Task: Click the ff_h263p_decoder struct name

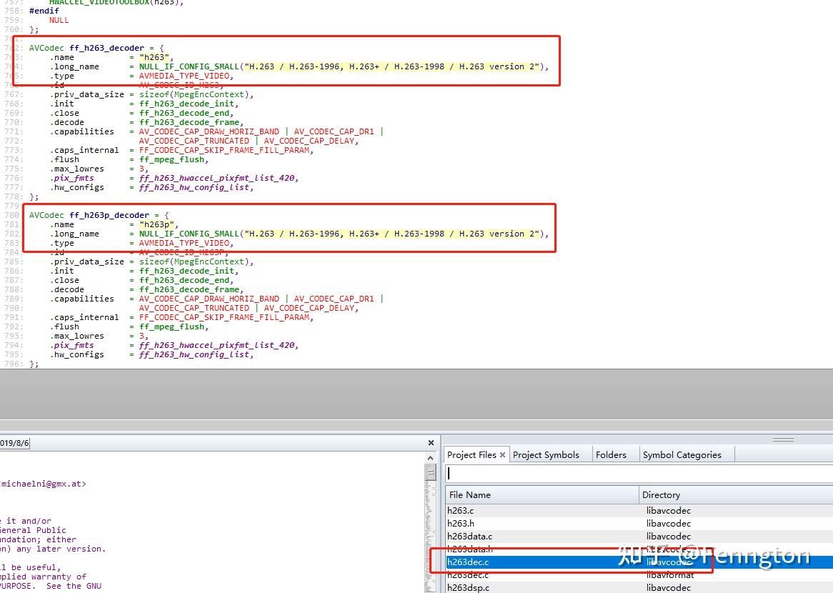Action: tap(109, 215)
